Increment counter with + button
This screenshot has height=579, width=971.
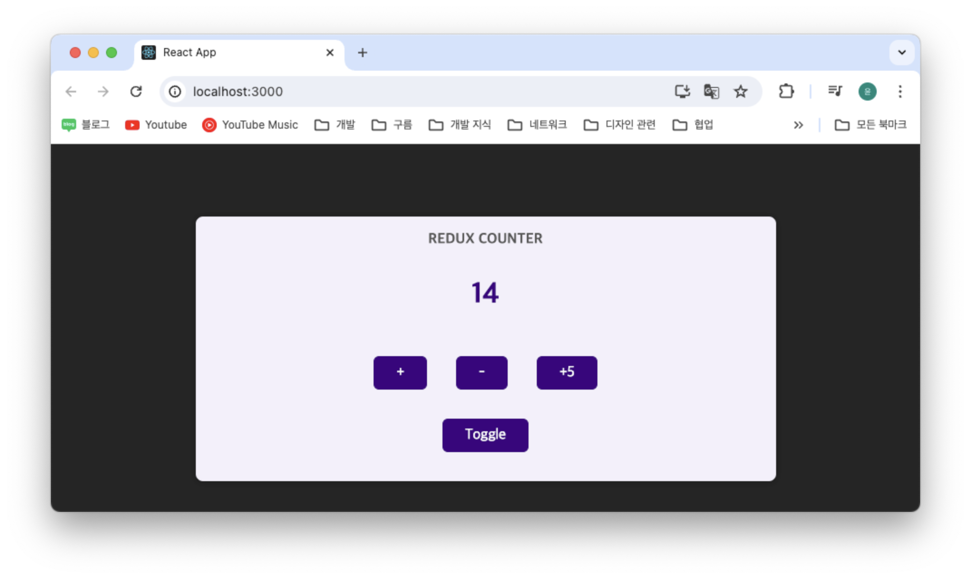point(400,372)
